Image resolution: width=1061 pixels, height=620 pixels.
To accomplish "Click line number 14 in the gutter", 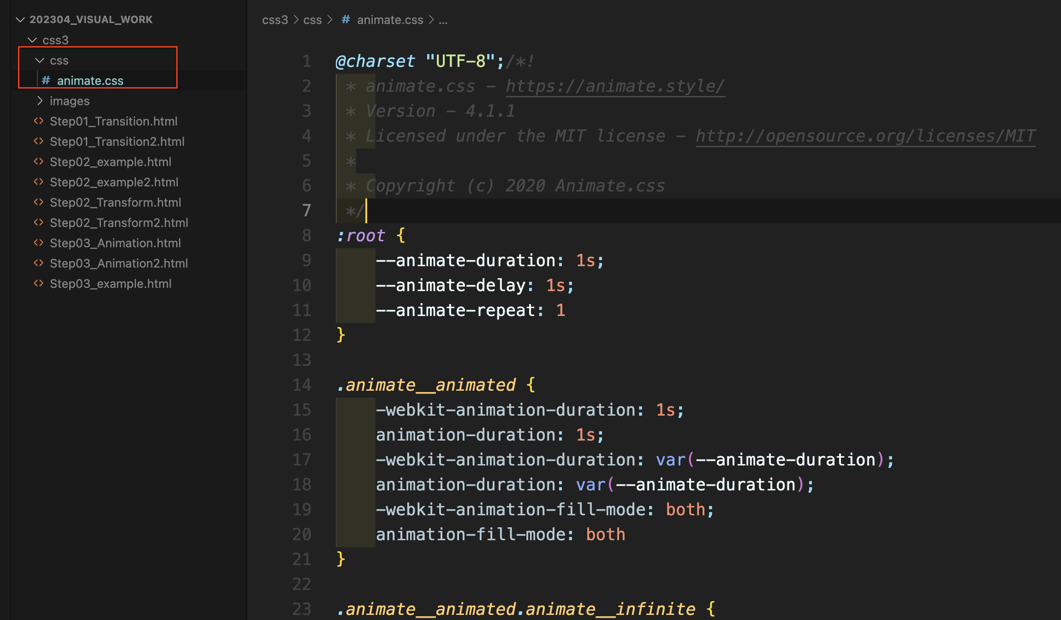I will (302, 385).
